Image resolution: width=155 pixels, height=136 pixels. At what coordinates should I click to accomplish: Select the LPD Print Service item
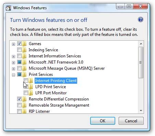[50, 87]
